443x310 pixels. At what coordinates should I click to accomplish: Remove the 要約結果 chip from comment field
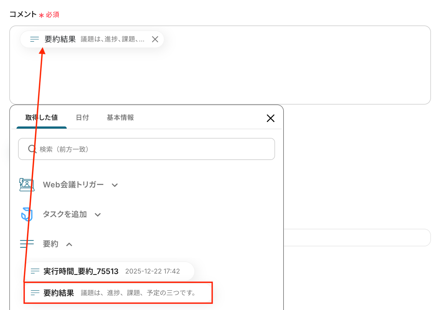155,39
